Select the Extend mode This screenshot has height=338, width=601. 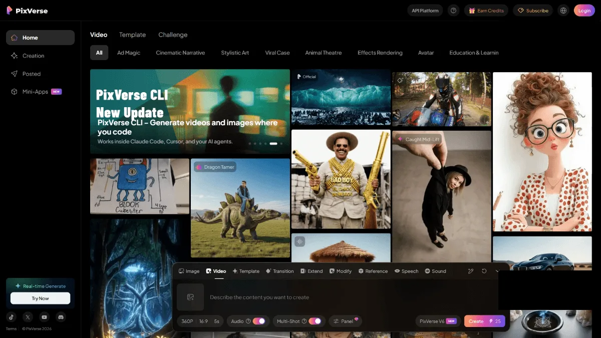(312, 271)
